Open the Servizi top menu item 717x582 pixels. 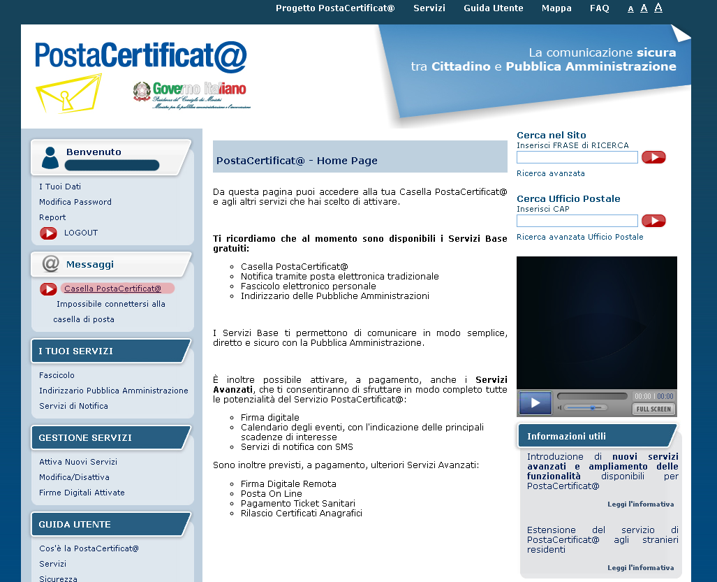tap(429, 8)
